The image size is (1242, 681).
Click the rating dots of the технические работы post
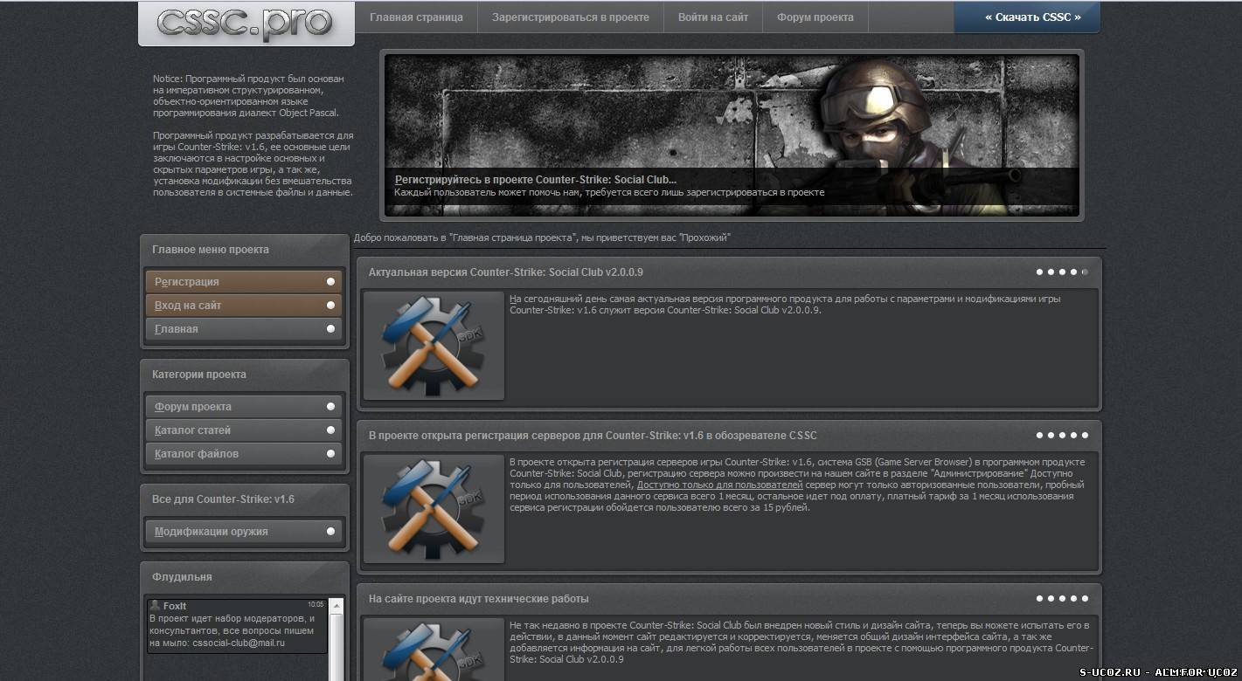click(x=1062, y=599)
